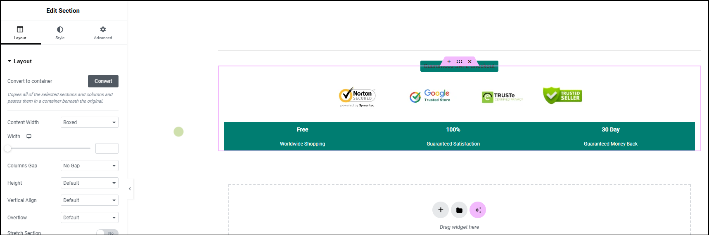This screenshot has width=709, height=235.
Task: Click the Width responsive device icon
Action: point(29,136)
